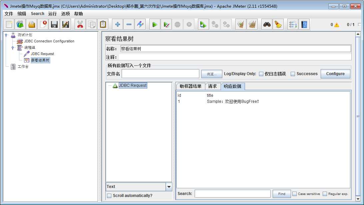Click the scrollbar down arrow
This screenshot has width=364, height=205.
[x=358, y=199]
